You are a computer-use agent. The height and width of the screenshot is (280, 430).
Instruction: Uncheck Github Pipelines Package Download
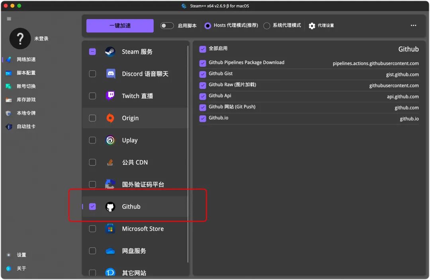click(x=203, y=63)
